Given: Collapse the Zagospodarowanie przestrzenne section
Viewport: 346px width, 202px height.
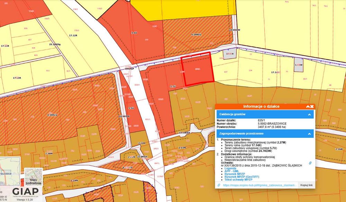Looking at the screenshot, I should click(x=309, y=134).
